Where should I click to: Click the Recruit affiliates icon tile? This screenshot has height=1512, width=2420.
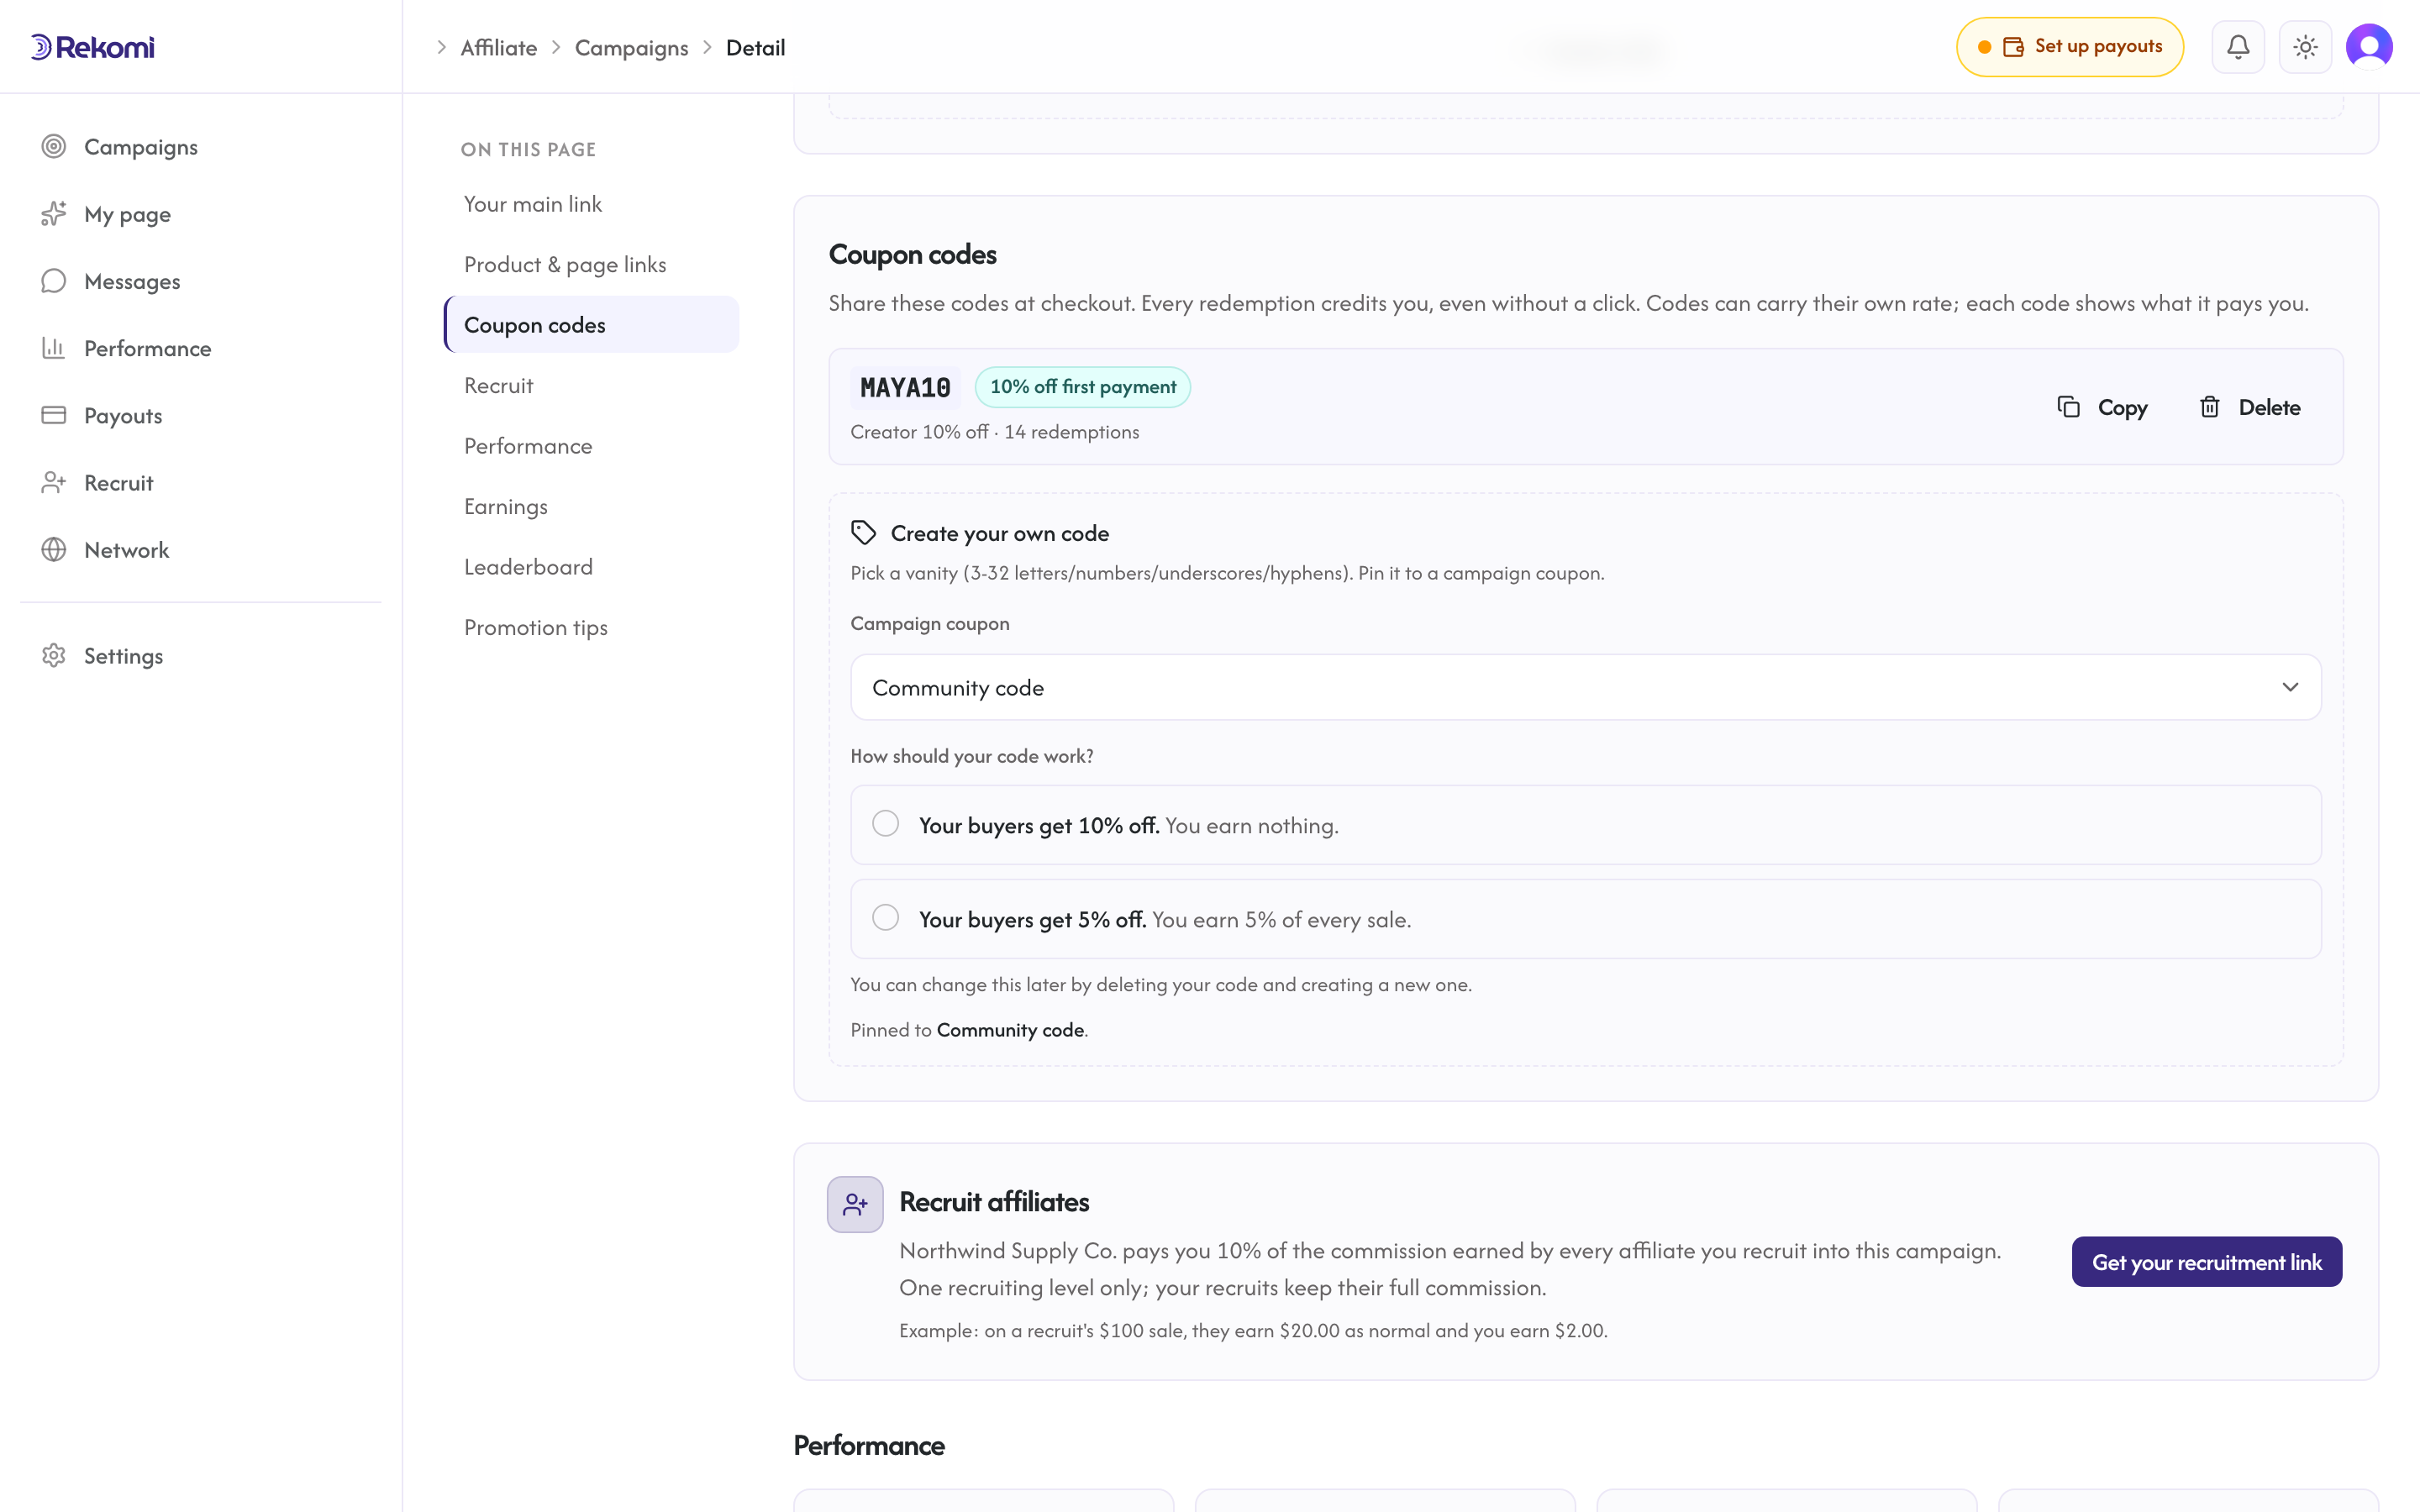855,1204
